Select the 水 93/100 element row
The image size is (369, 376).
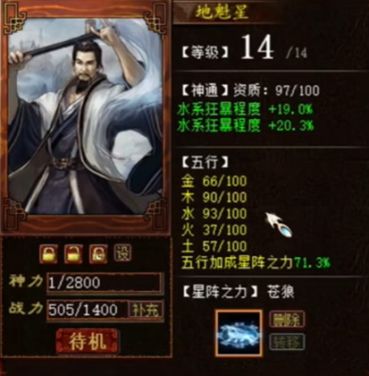(x=214, y=214)
